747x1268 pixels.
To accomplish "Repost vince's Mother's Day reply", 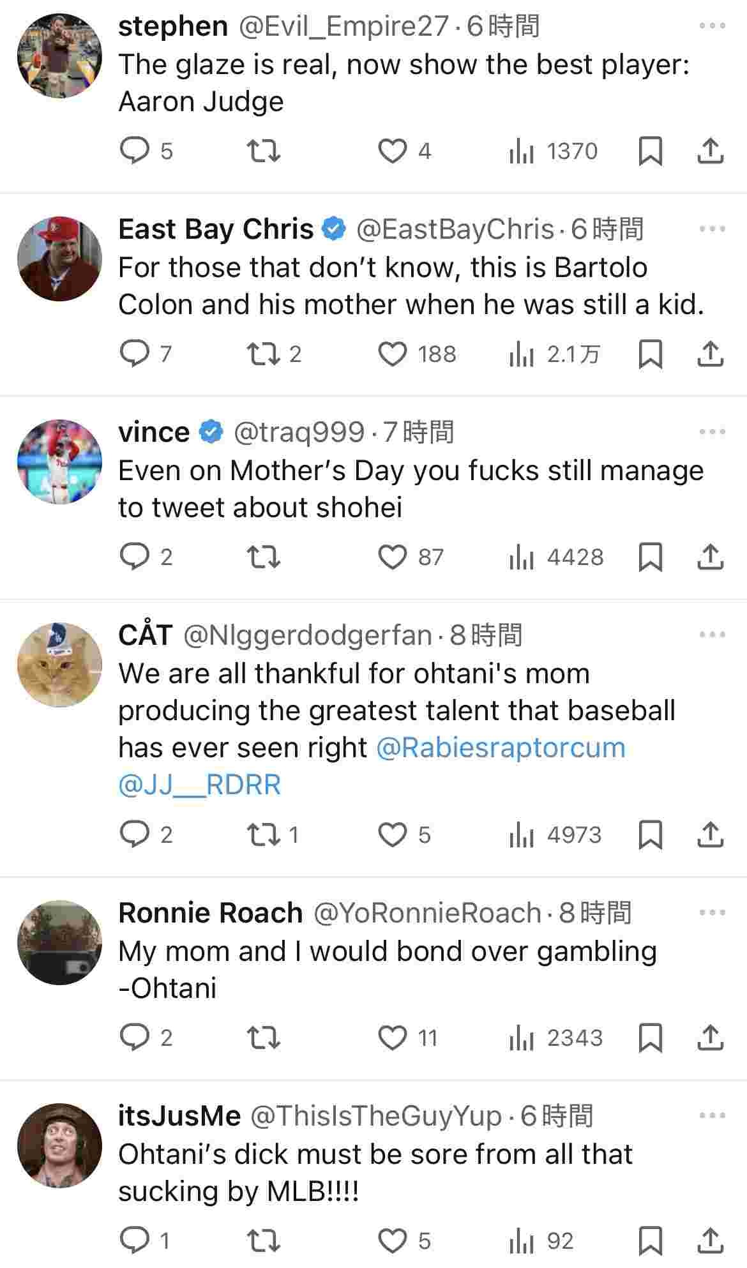I will pos(263,557).
